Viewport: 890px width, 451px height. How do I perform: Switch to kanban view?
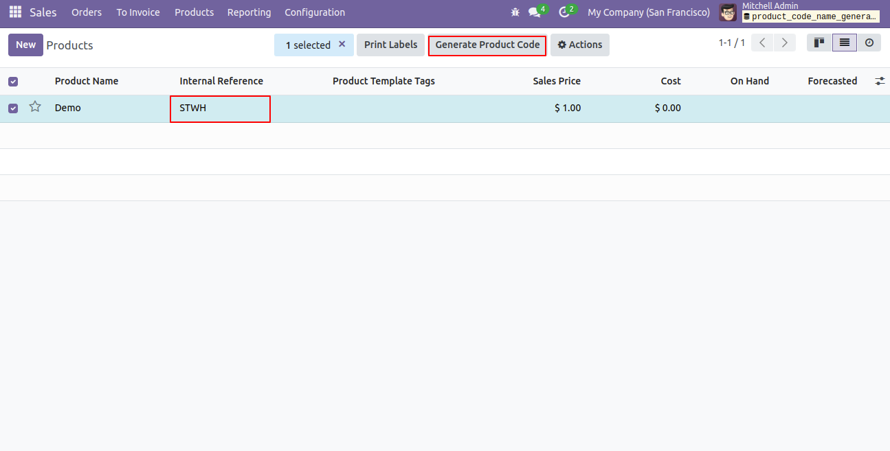819,43
